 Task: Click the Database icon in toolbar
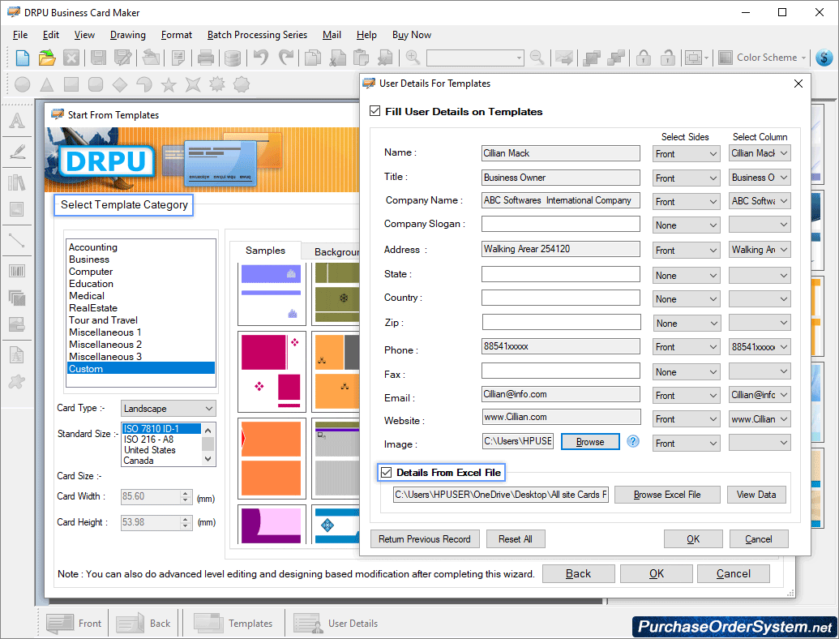(232, 58)
